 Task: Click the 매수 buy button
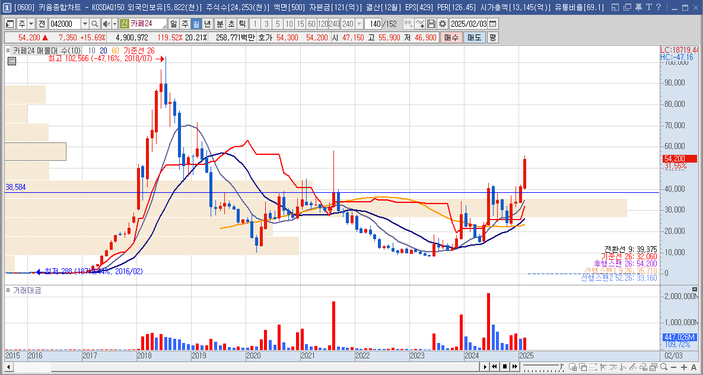click(451, 38)
